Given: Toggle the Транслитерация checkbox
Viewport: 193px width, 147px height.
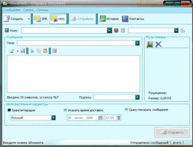Looking at the screenshot, I should (x=9, y=110).
